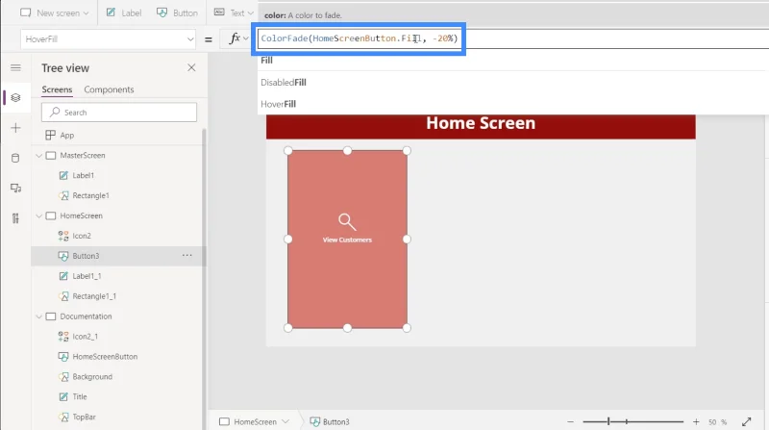Zoom in with the plus button
This screenshot has width=769, height=430.
pyautogui.click(x=696, y=421)
